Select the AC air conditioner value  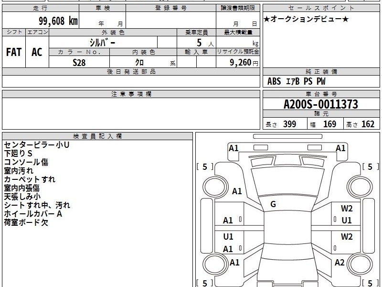click(37, 52)
